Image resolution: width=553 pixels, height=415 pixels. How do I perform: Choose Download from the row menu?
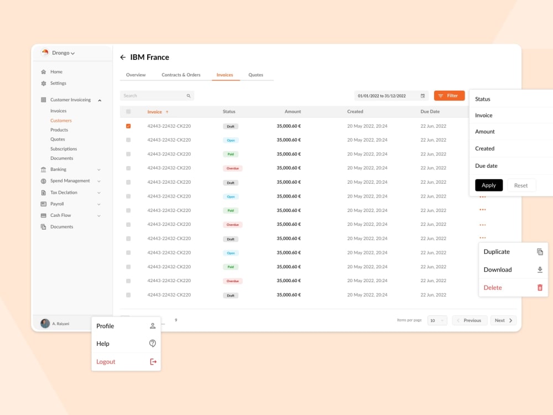pos(513,269)
